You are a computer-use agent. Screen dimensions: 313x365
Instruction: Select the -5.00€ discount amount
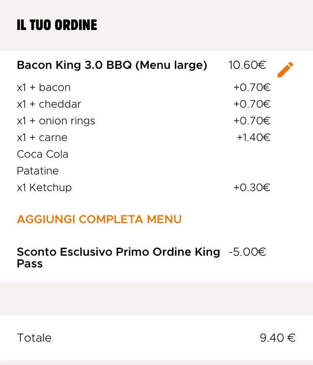[x=247, y=252]
